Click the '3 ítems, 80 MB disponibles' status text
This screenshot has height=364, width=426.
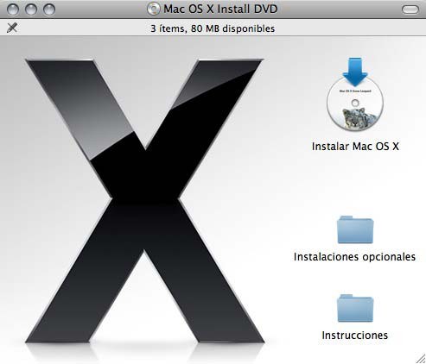213,28
